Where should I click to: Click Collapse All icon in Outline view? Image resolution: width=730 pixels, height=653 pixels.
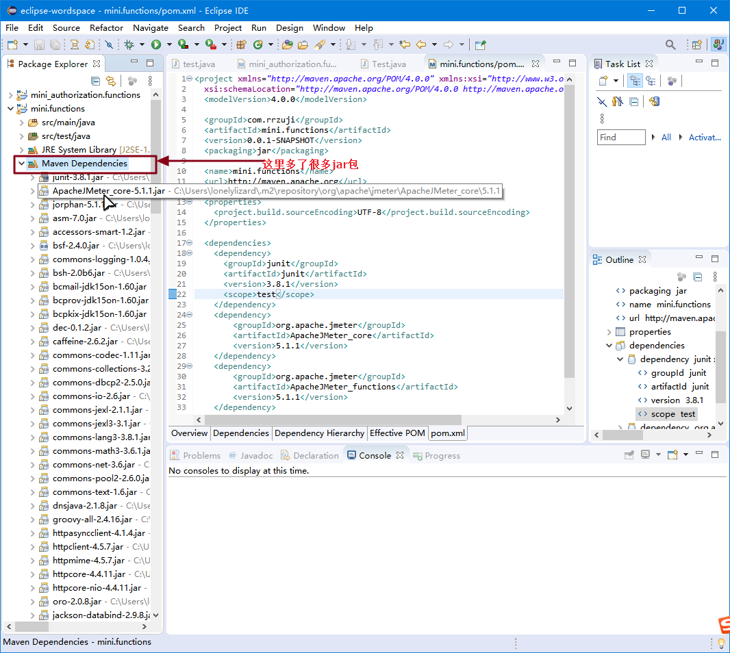pos(697,277)
